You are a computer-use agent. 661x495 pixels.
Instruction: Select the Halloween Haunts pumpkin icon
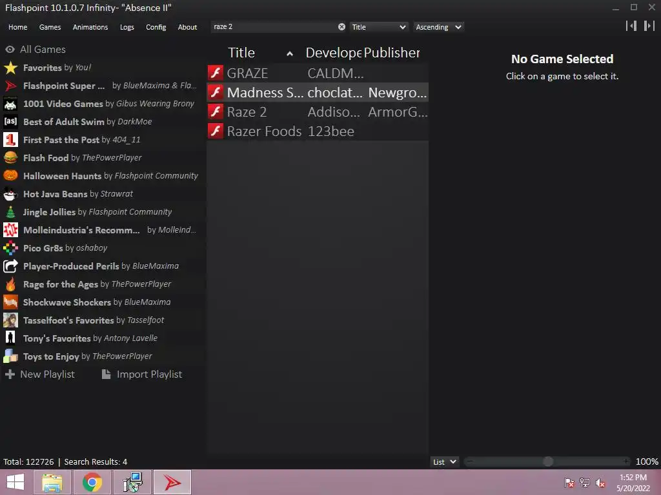[10, 176]
